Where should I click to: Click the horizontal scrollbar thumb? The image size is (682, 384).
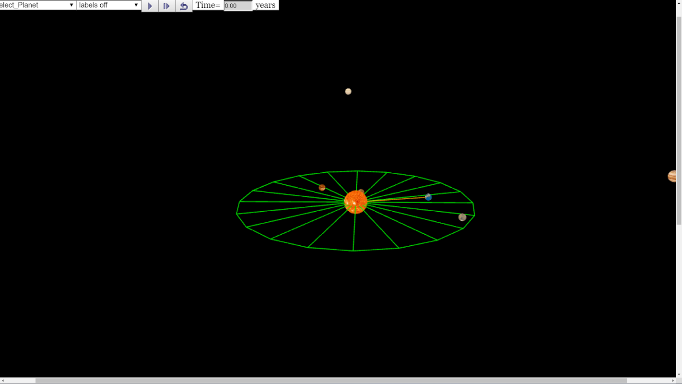click(331, 381)
